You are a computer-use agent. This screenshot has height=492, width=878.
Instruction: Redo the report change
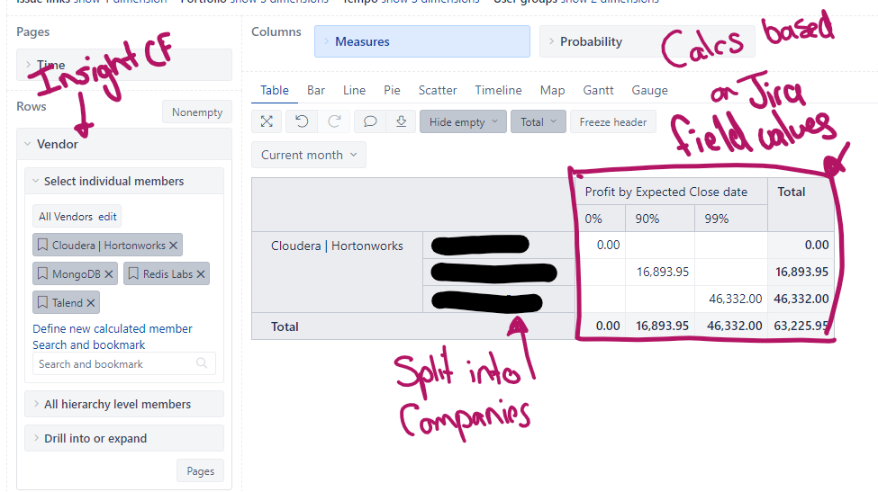(x=334, y=122)
